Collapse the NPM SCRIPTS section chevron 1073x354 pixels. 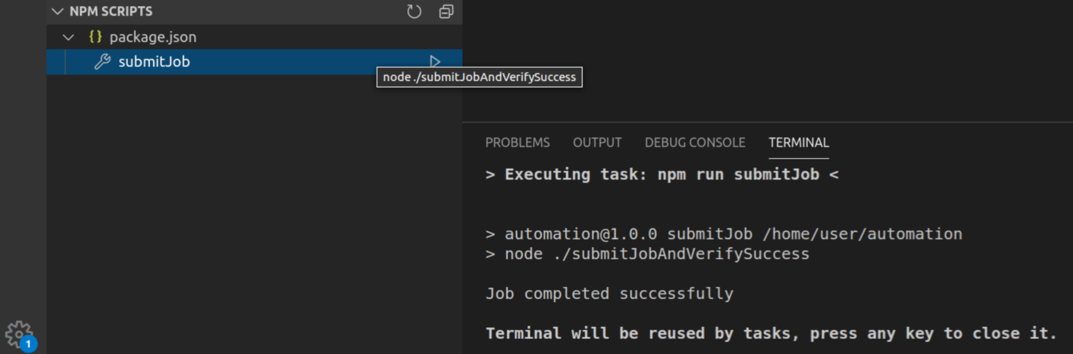point(58,11)
